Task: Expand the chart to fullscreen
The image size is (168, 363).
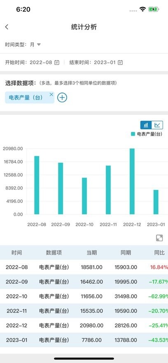Action: coord(159,238)
